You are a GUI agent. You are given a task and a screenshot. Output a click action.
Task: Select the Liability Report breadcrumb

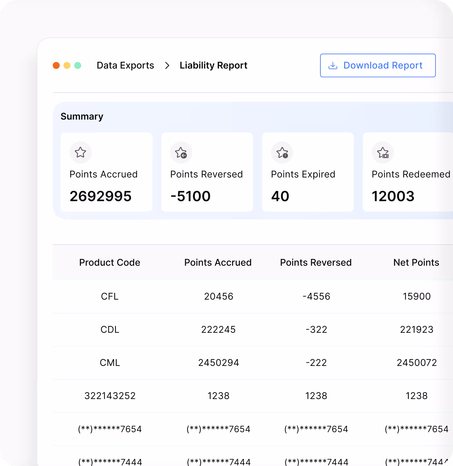(x=213, y=65)
